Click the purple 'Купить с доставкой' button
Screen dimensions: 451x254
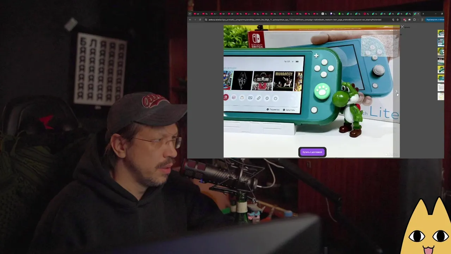tap(312, 152)
